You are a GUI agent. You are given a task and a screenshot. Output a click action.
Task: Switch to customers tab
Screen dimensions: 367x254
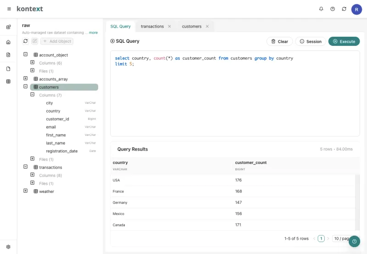192,27
